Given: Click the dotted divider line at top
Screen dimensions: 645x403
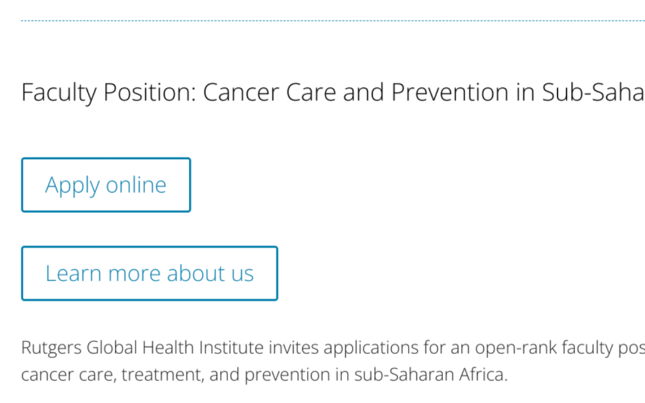Looking at the screenshot, I should point(322,21).
